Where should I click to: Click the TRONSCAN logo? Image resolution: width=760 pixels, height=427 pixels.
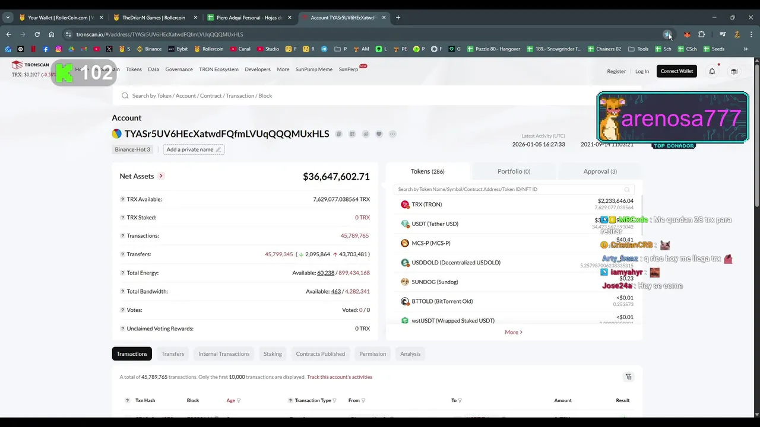[30, 65]
